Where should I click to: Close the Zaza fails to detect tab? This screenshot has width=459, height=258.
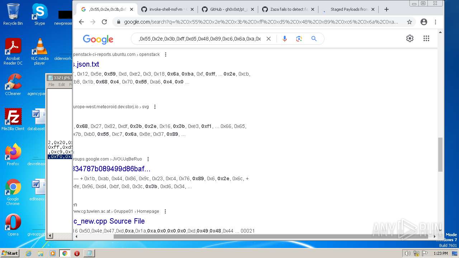[313, 9]
